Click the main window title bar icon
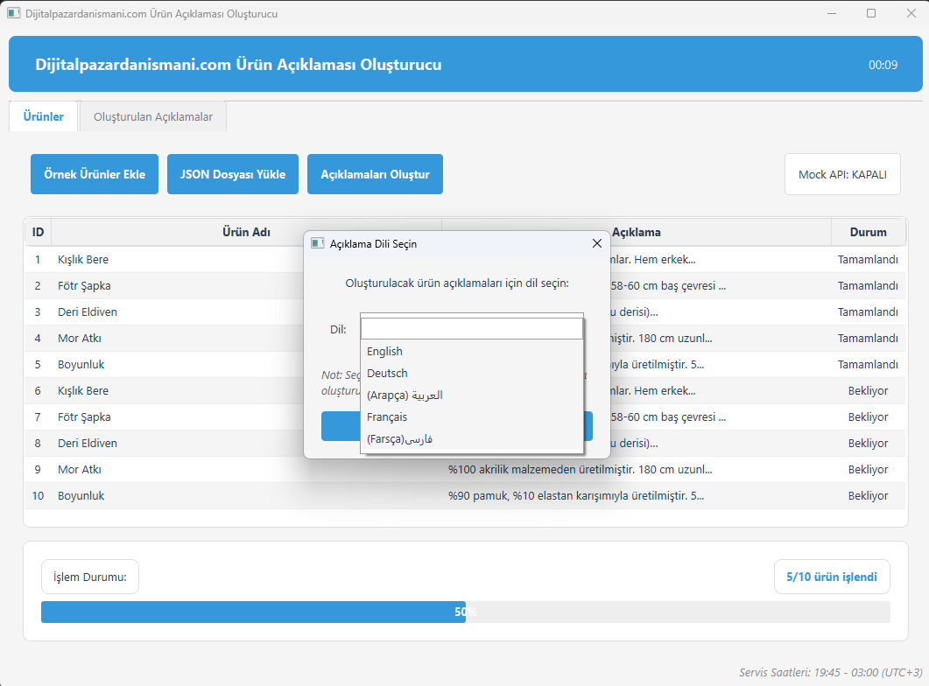 click(14, 14)
